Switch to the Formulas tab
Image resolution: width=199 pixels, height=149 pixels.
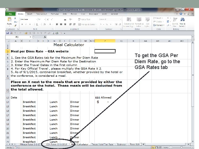pos(55,14)
